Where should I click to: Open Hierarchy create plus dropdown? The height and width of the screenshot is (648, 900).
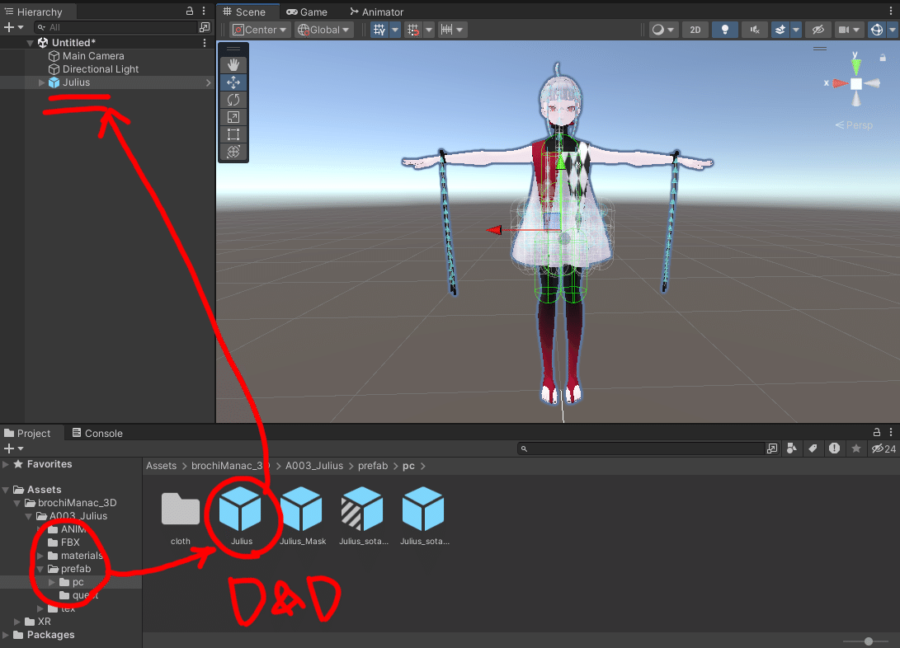click(x=13, y=27)
